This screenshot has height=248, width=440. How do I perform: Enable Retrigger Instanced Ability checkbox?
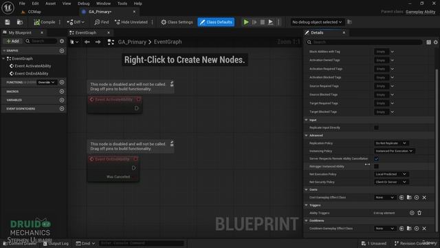[376, 167]
